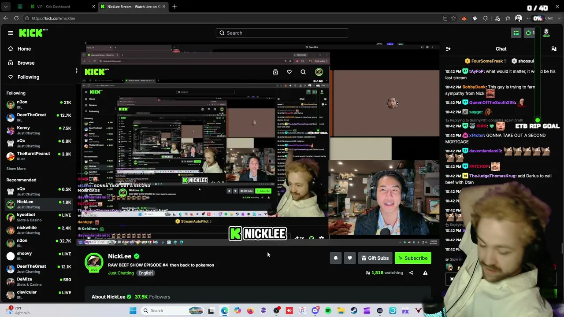The image size is (564, 317).
Task: Click the browser address bar URL
Action: (x=53, y=18)
